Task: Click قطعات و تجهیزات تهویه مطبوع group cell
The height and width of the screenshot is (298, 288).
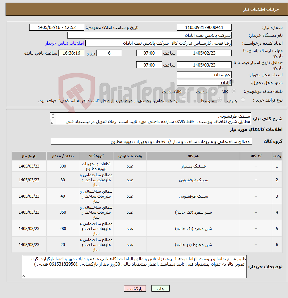Action: [96, 166]
